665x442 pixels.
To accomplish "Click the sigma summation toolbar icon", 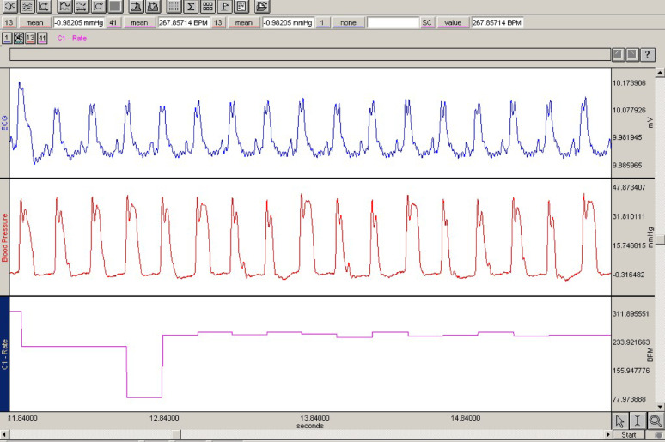I will point(192,7).
